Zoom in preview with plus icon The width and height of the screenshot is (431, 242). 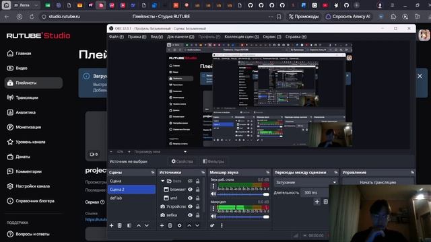129,152
